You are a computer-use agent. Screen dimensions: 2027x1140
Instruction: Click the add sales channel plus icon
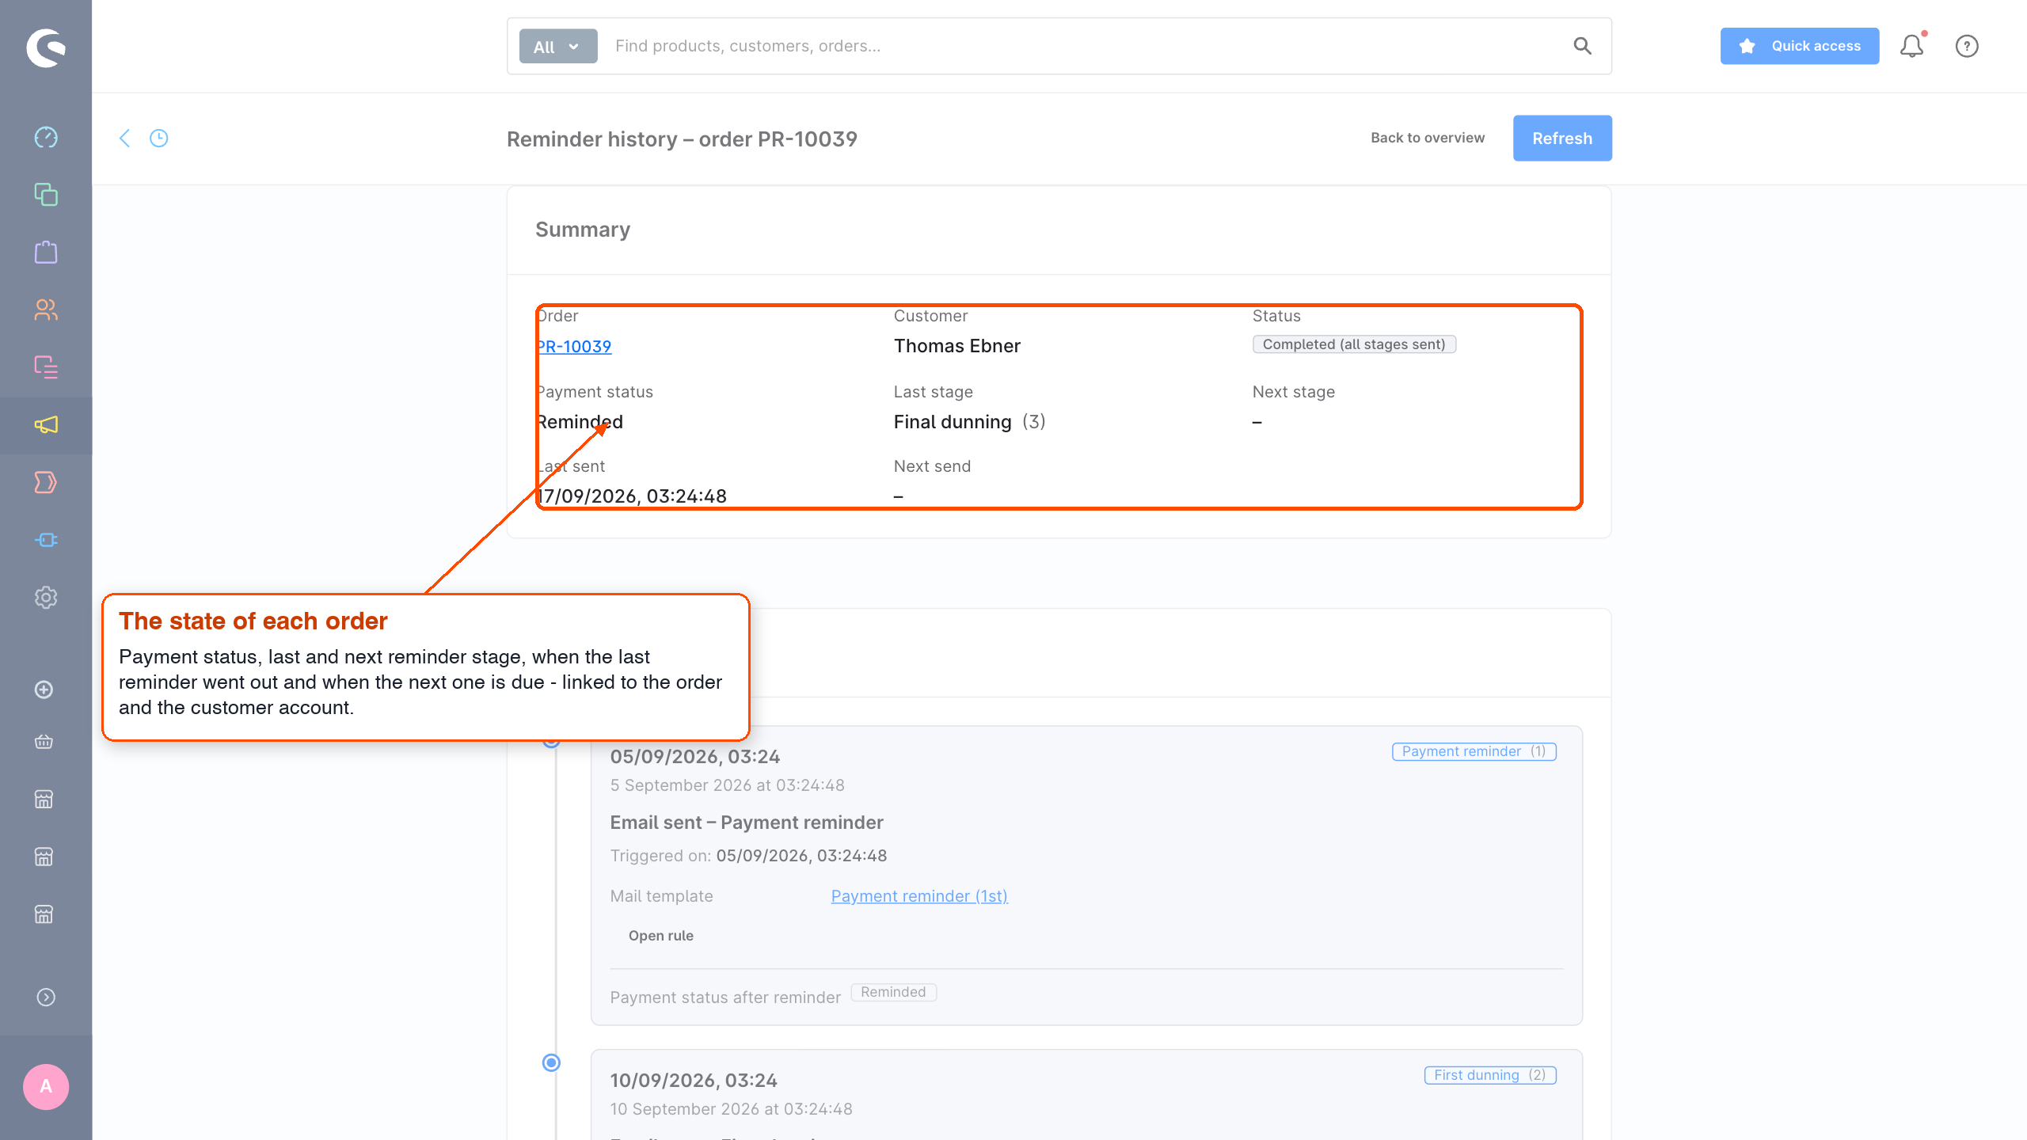tap(44, 690)
